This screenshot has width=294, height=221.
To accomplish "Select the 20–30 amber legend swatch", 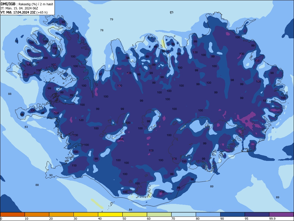I will coord(61,215).
